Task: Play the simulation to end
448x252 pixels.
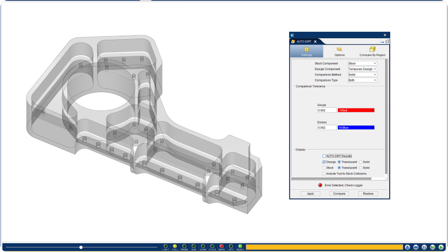Action: [441, 247]
